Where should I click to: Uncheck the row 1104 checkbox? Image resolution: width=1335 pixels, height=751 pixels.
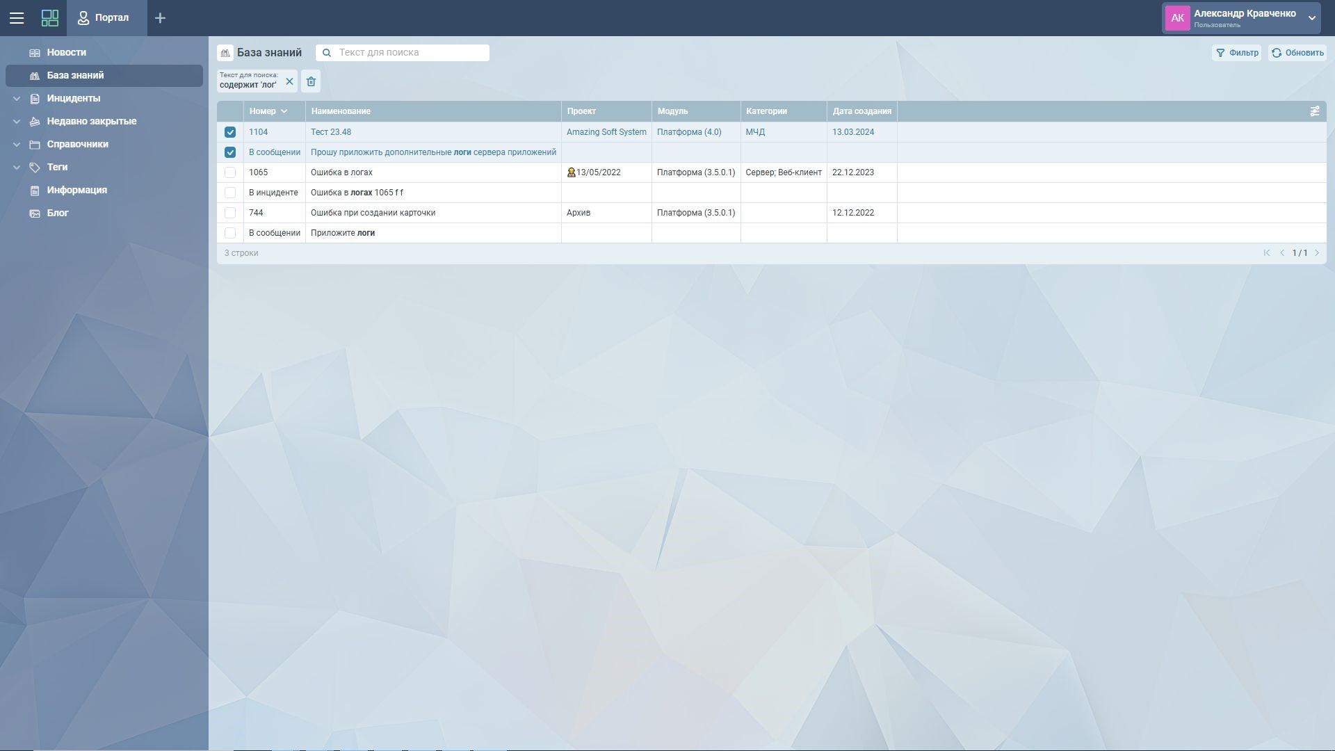[x=230, y=132]
